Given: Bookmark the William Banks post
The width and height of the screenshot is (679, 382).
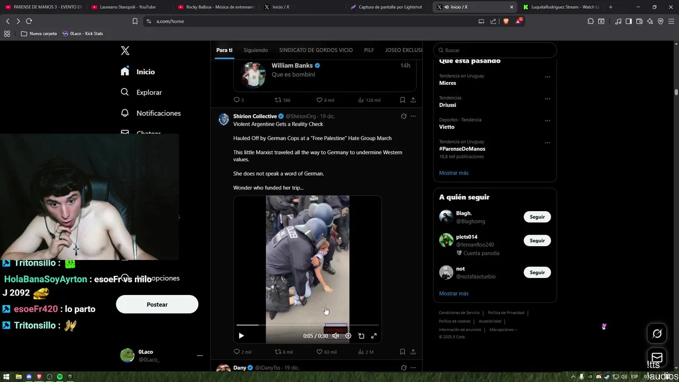Looking at the screenshot, I should click(x=403, y=100).
